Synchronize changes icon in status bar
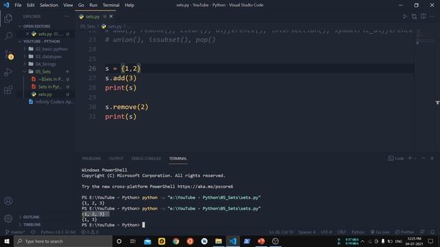Viewport: 440px width, 247px height. pyautogui.click(x=33, y=232)
